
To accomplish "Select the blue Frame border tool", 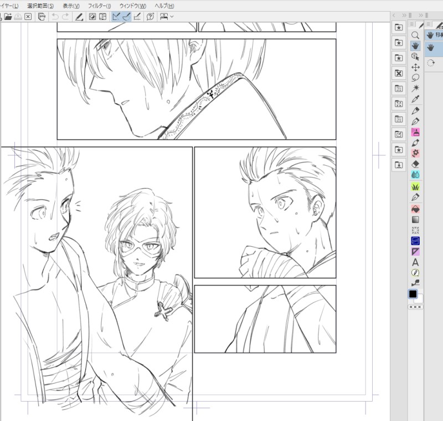I will click(x=415, y=241).
